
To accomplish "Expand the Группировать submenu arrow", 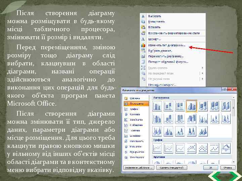I will click(202, 68).
